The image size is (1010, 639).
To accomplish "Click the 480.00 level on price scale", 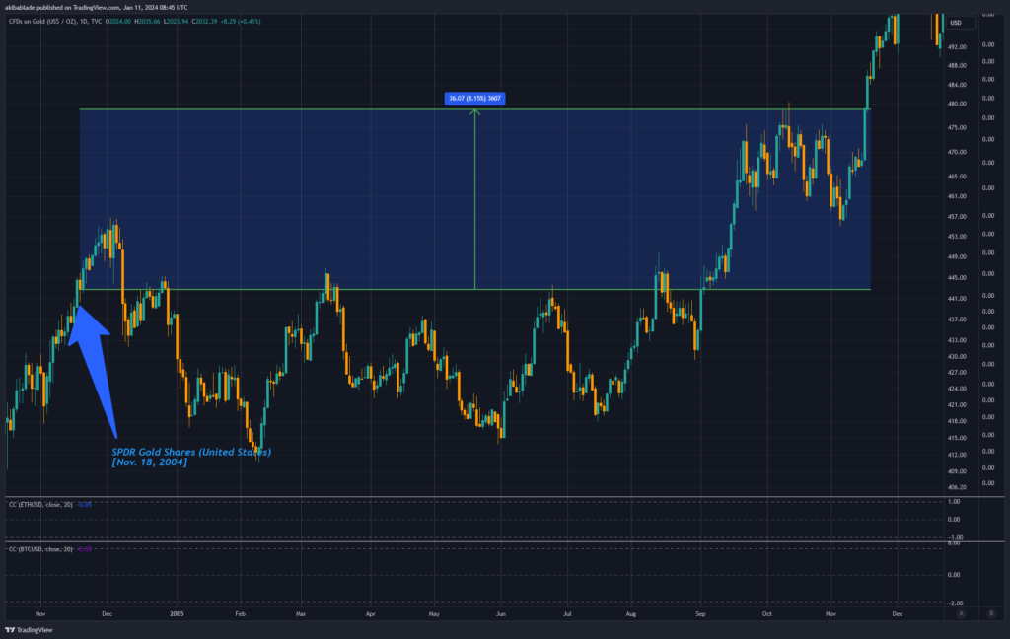I will (x=983, y=102).
